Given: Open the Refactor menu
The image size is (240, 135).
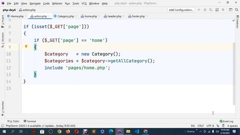Looking at the screenshot, I should coord(57,3).
